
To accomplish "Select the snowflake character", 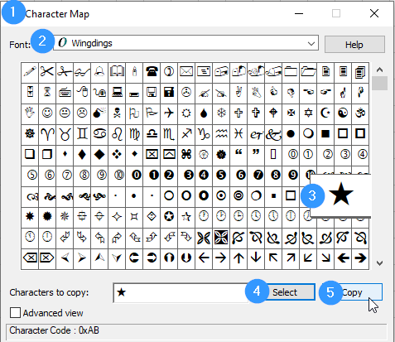I will point(221,113).
